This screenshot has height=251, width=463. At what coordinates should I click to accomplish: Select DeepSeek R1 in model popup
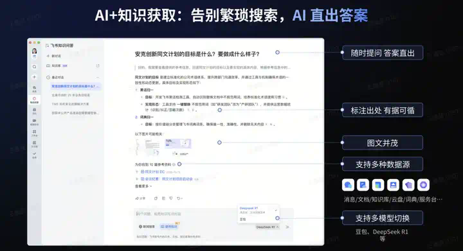pyautogui.click(x=258, y=210)
